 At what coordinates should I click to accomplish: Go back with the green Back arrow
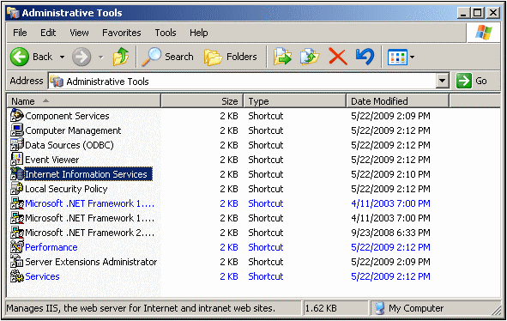click(x=20, y=57)
